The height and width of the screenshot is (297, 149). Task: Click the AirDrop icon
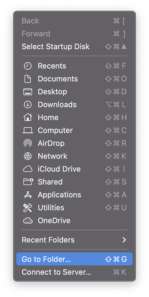click(28, 143)
